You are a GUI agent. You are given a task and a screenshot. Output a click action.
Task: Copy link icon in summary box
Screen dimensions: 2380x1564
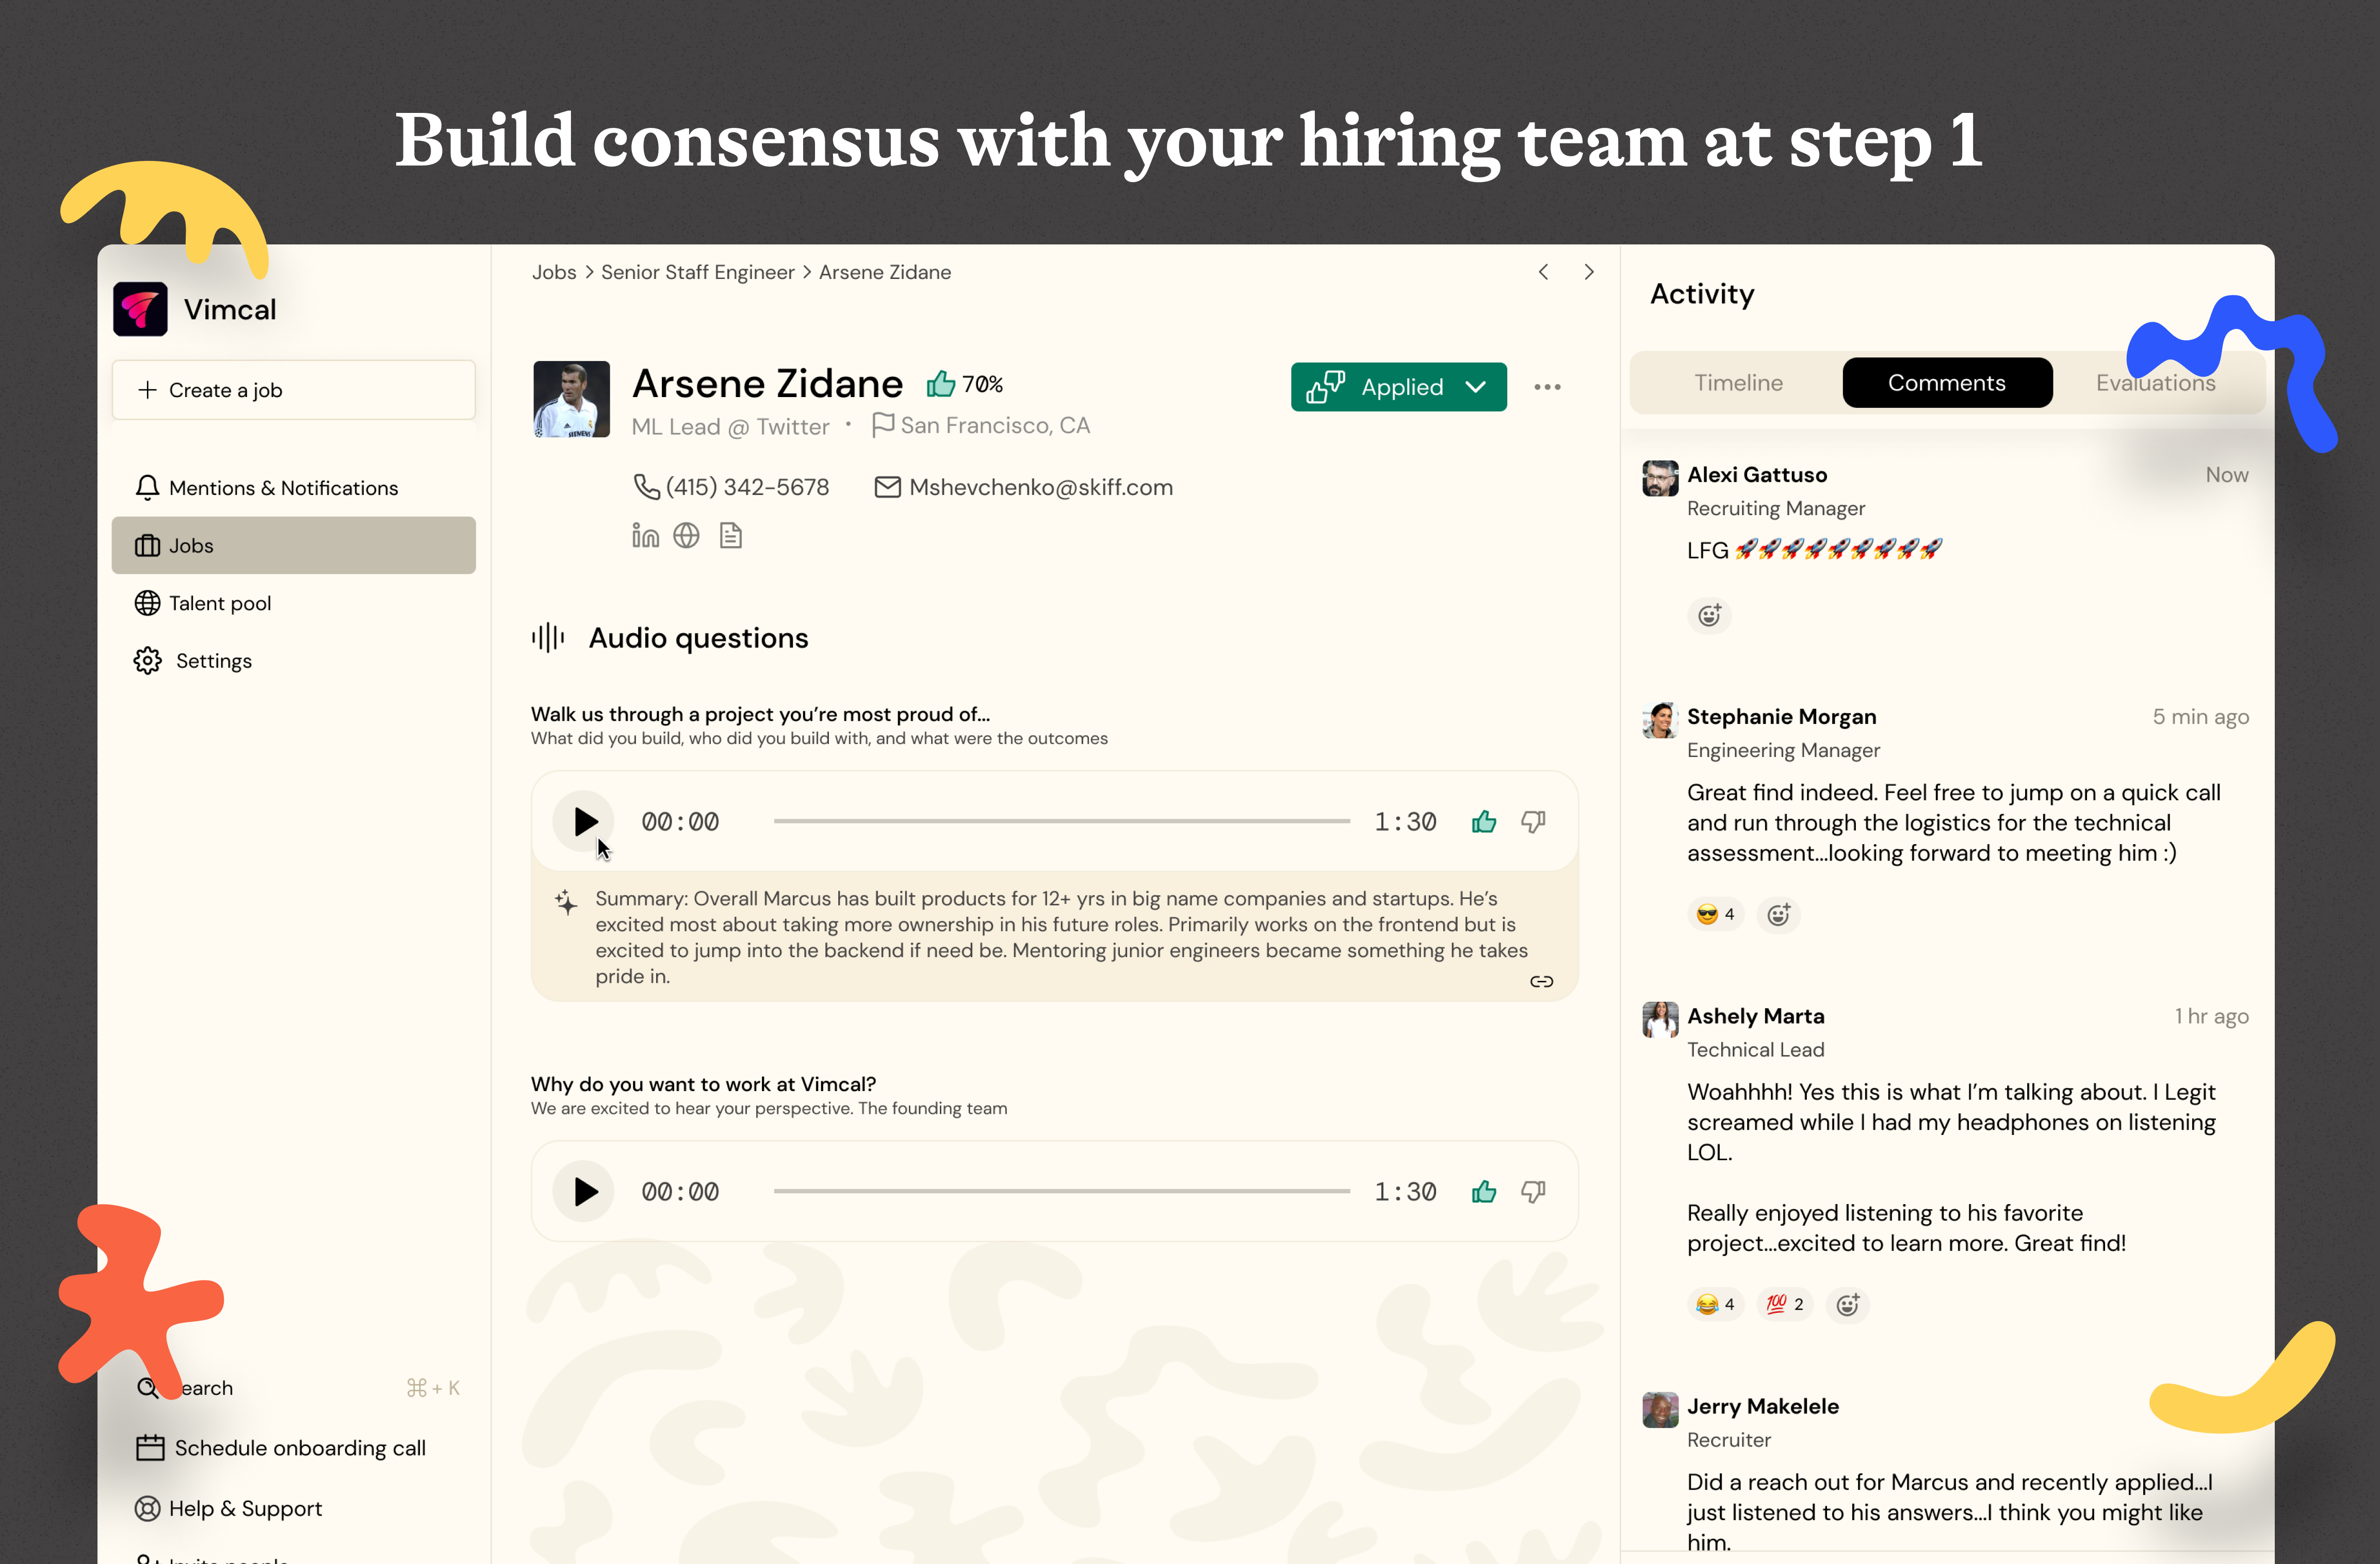[1541, 981]
